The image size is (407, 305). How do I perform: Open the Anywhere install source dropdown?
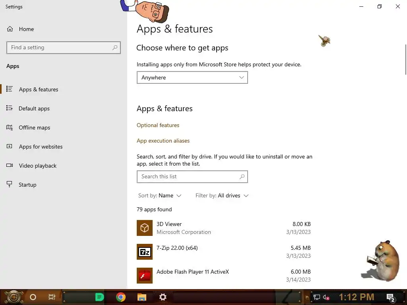[x=192, y=77]
